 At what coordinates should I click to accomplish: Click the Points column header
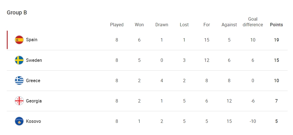pos(276,25)
